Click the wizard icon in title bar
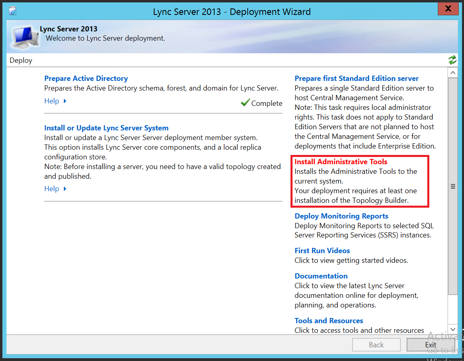The height and width of the screenshot is (361, 464). point(13,11)
